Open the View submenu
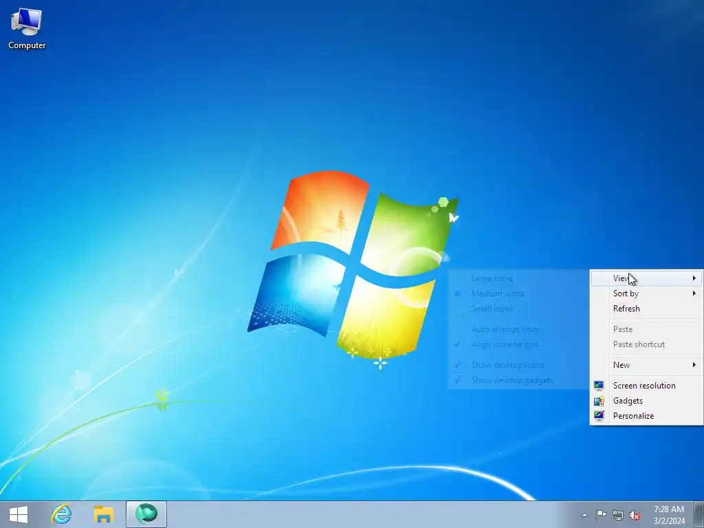 [x=646, y=278]
